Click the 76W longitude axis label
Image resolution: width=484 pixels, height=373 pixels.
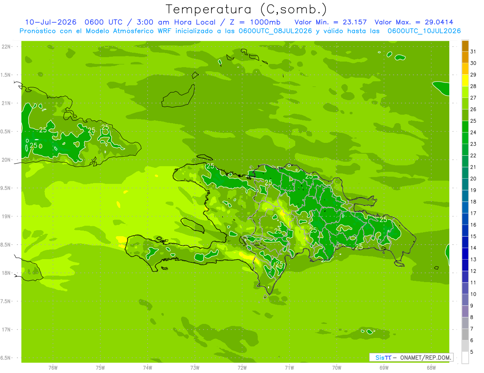click(x=53, y=368)
